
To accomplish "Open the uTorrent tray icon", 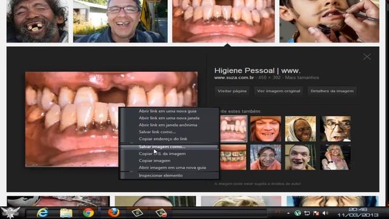I will pos(298,213).
